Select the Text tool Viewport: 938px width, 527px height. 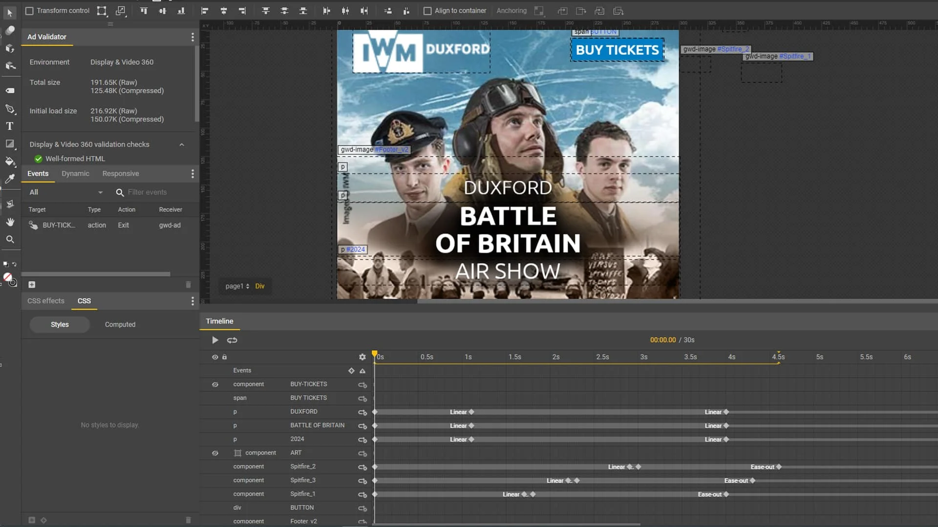(x=10, y=126)
